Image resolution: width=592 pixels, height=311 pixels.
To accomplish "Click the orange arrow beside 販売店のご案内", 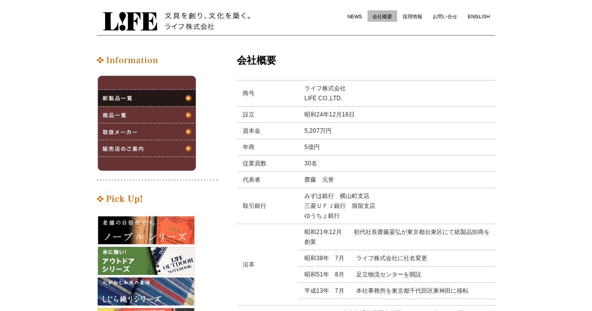I will [188, 149].
